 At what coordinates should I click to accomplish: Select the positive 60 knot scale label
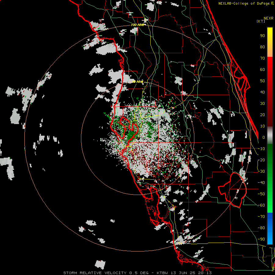(262, 69)
